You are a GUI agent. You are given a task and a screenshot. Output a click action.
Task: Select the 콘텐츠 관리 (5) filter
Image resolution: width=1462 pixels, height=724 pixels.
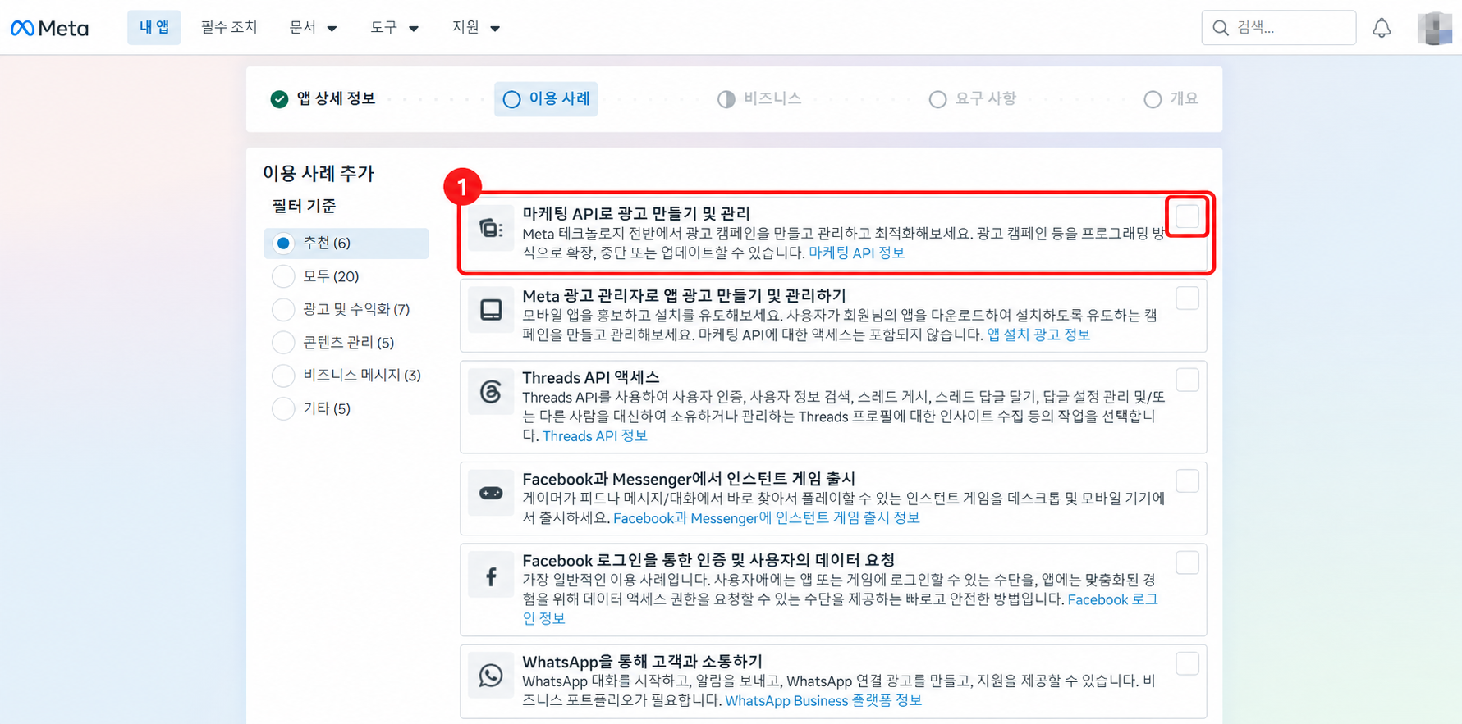click(x=283, y=342)
